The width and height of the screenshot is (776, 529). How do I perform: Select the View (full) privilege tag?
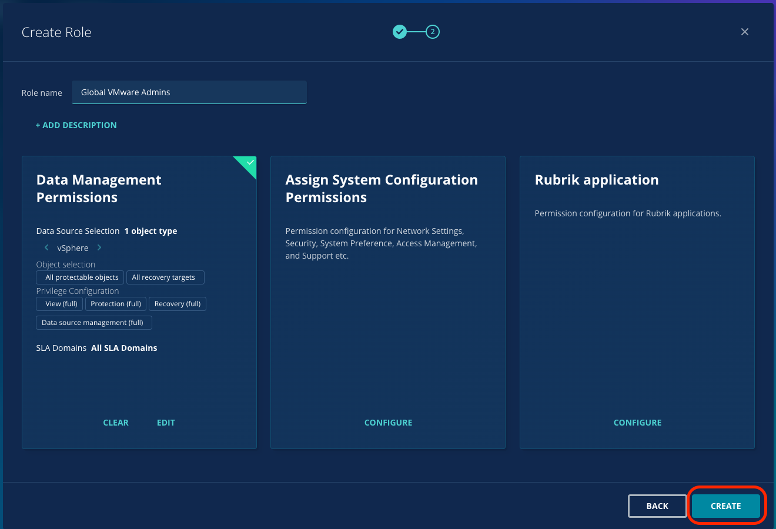(60, 304)
